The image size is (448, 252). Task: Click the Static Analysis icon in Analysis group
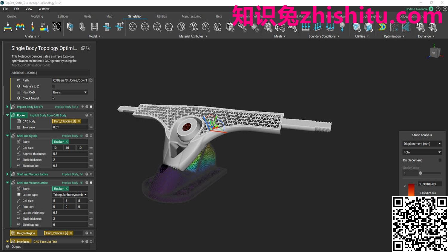pos(8,27)
